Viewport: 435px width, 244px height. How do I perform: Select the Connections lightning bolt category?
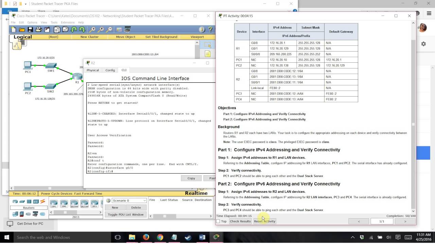click(42, 201)
